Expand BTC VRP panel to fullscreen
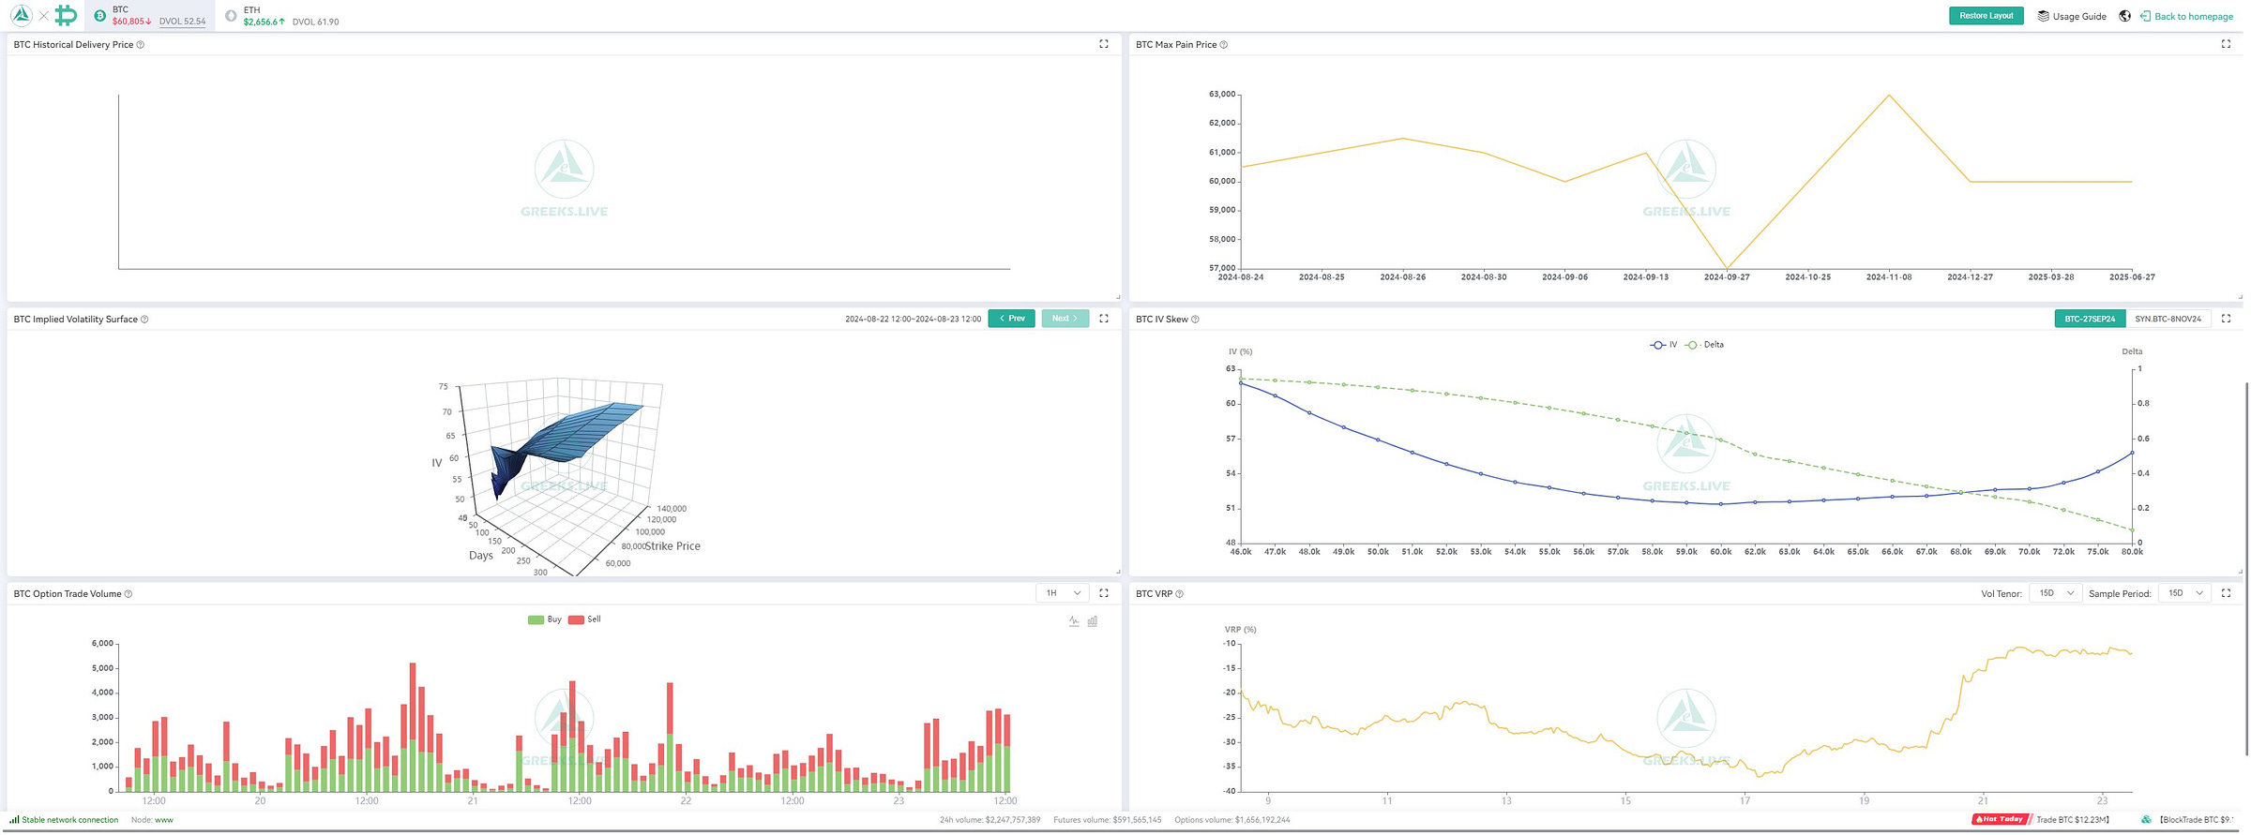The image size is (2251, 835). coord(2226,593)
